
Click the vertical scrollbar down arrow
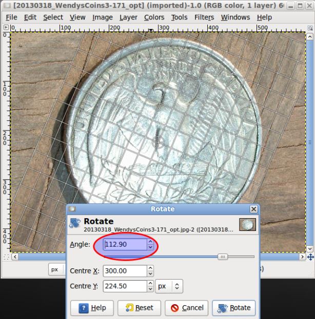pos(310,249)
